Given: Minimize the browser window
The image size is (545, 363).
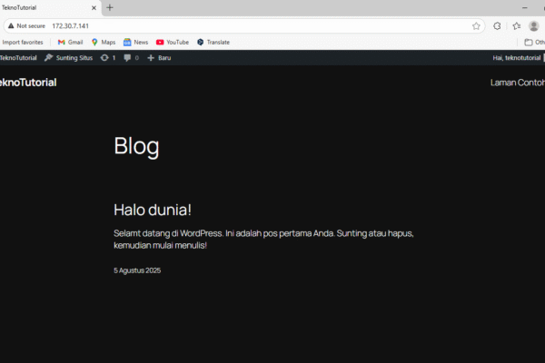Looking at the screenshot, I should (525, 7).
